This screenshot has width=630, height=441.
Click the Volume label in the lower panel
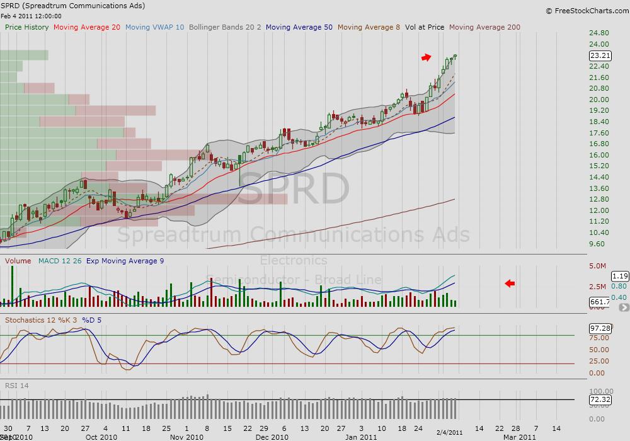[x=18, y=261]
